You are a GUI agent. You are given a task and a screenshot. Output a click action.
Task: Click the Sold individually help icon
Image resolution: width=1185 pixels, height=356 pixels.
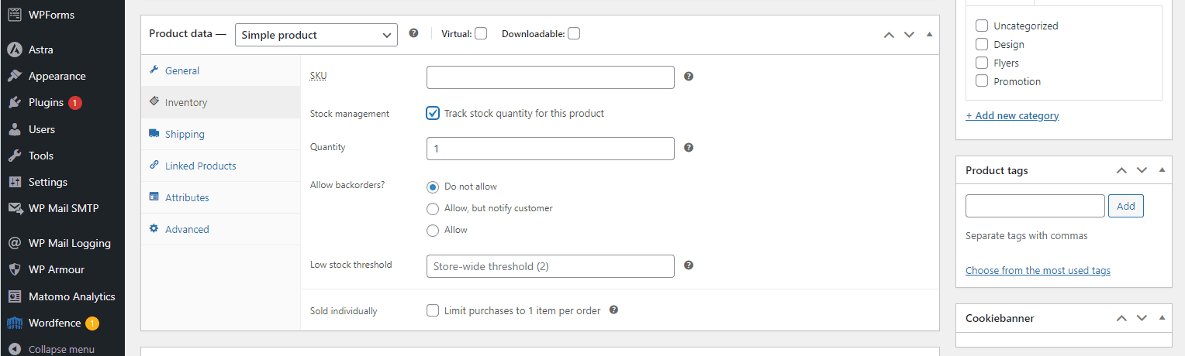point(613,310)
